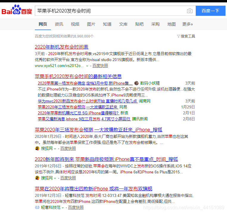227x213 pixels.
Task: Open www.xyx521.com result URL
Action: click(59, 66)
